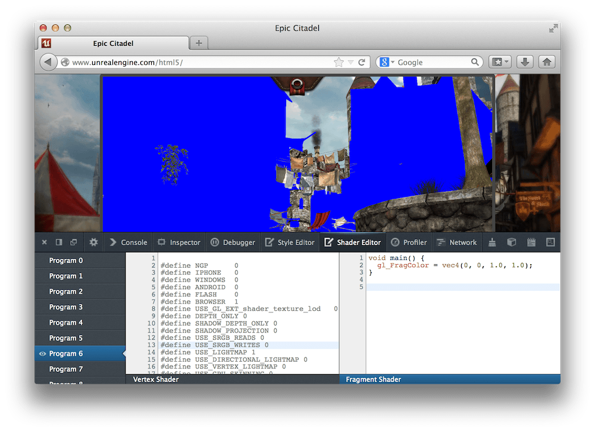Image resolution: width=595 pixels, height=432 pixels.
Task: Reload the page with the refresh icon
Action: click(361, 62)
